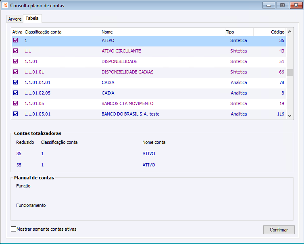Screen dimensions: 304x244
Task: Toggle Ativa checkbox for account 1.1.01.01.01
Action: pos(15,82)
